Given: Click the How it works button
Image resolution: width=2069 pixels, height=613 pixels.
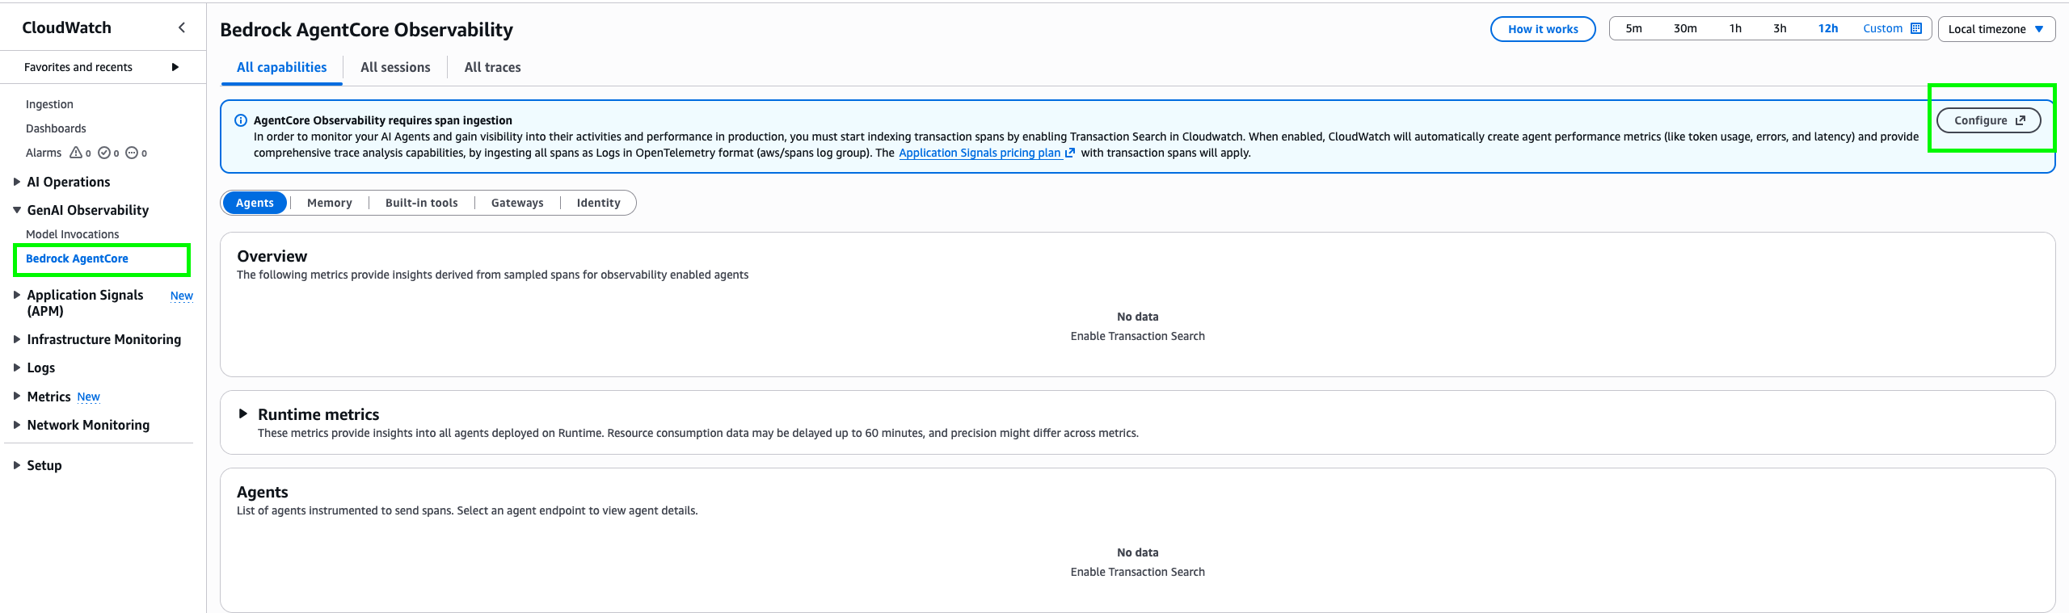Looking at the screenshot, I should pos(1542,29).
